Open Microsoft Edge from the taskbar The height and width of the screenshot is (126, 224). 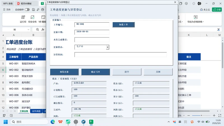coord(53,122)
